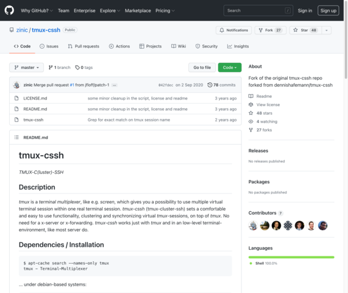This screenshot has height=293, width=348.
Task: Click Enterprise in the top navigation
Action: (x=85, y=10)
